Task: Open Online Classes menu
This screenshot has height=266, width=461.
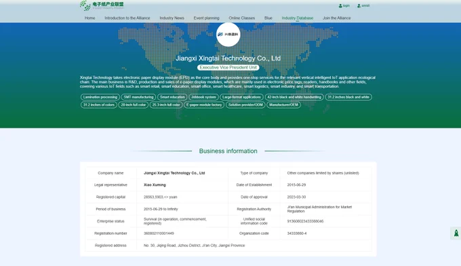Action: tap(241, 18)
